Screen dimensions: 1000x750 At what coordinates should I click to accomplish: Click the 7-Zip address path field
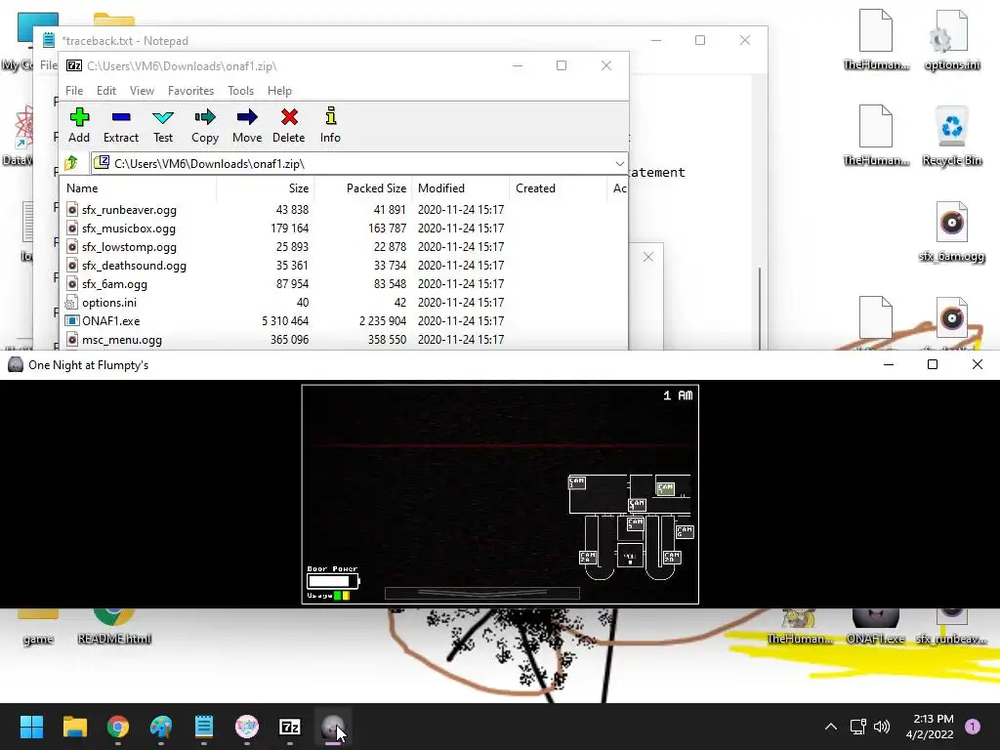(x=359, y=164)
